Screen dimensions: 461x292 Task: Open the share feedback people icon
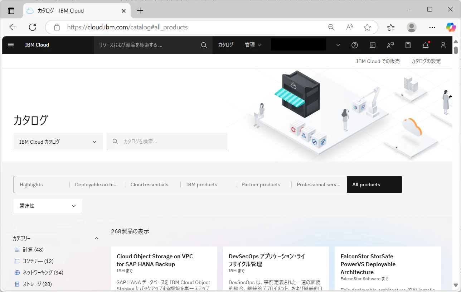[390, 45]
